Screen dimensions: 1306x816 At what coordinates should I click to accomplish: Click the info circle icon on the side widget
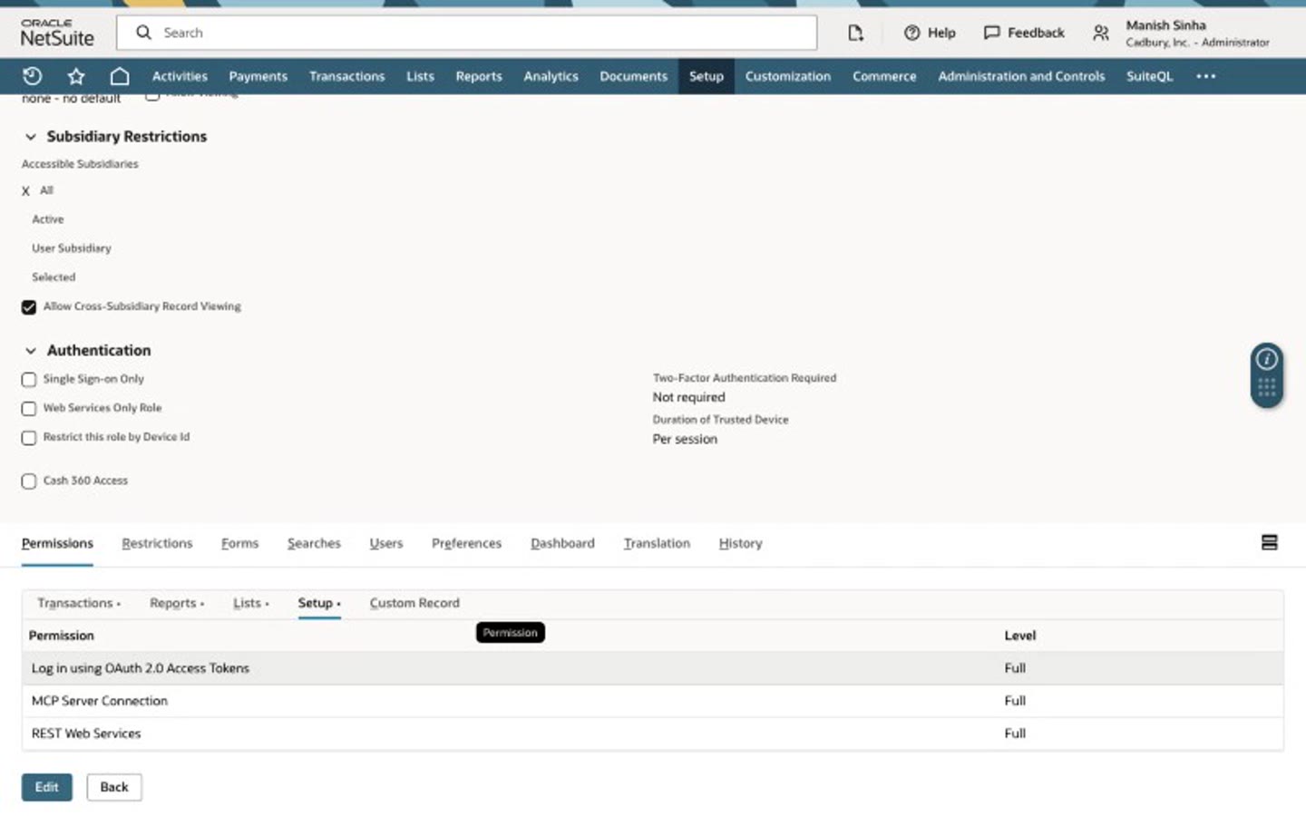[1267, 359]
